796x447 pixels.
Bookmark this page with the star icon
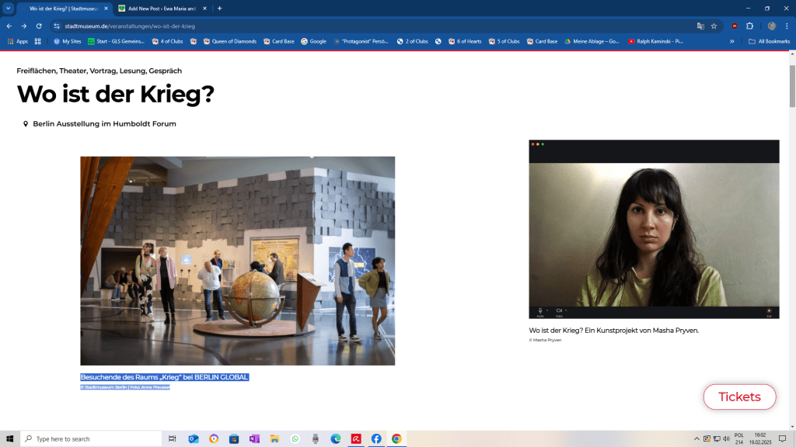(714, 26)
